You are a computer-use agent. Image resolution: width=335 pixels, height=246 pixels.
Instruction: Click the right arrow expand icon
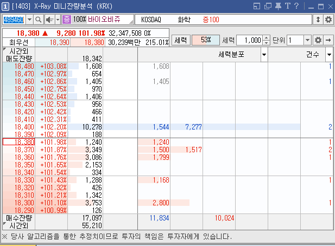[x=328, y=40]
